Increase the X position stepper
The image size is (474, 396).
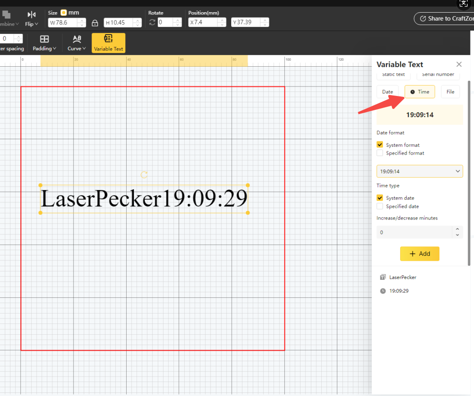point(222,20)
